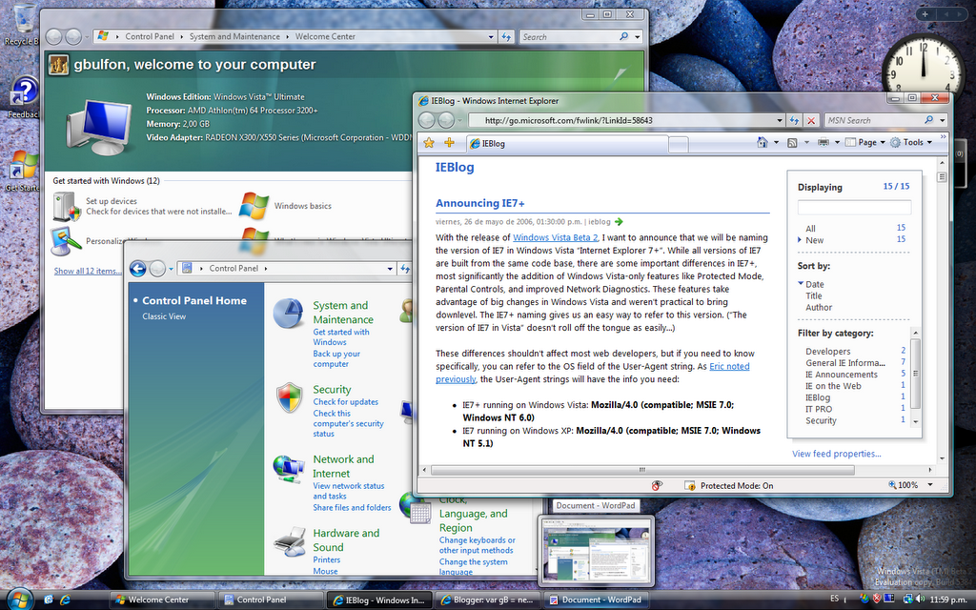Click the IE Back arrow button
The image size is (976, 610).
[427, 120]
